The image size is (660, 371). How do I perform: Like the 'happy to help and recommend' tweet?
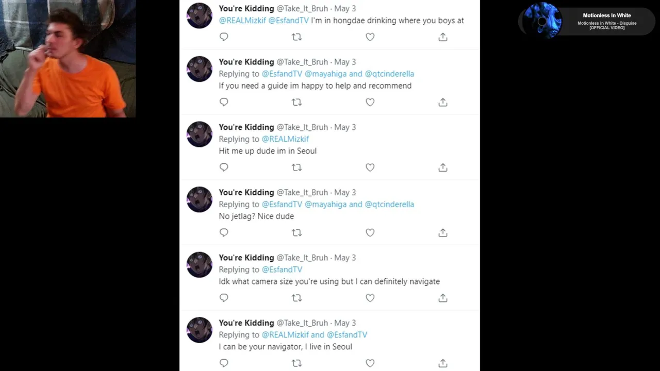pyautogui.click(x=370, y=102)
